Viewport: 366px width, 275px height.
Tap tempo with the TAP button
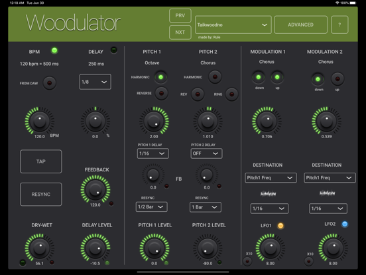click(41, 161)
